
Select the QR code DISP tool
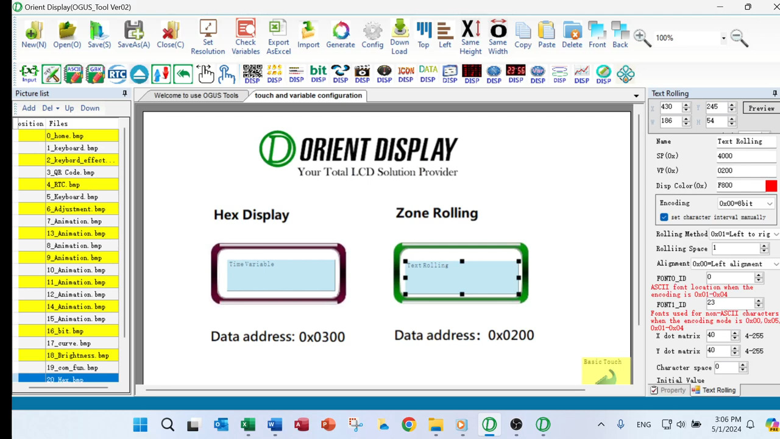[252, 74]
